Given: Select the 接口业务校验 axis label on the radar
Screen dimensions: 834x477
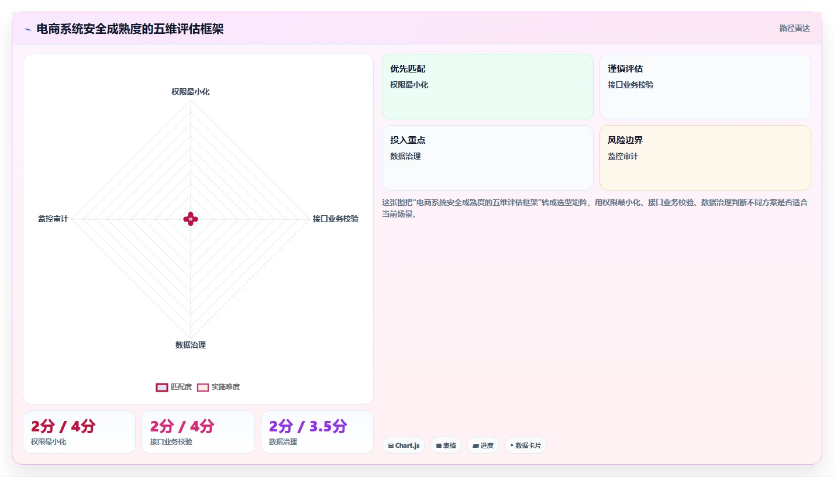Looking at the screenshot, I should 336,219.
